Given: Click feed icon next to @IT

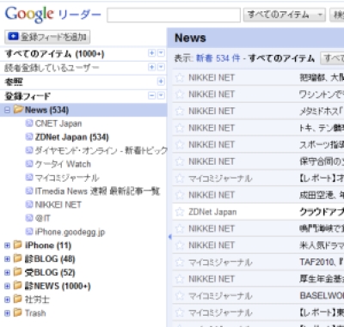Looking at the screenshot, I should tap(29, 218).
